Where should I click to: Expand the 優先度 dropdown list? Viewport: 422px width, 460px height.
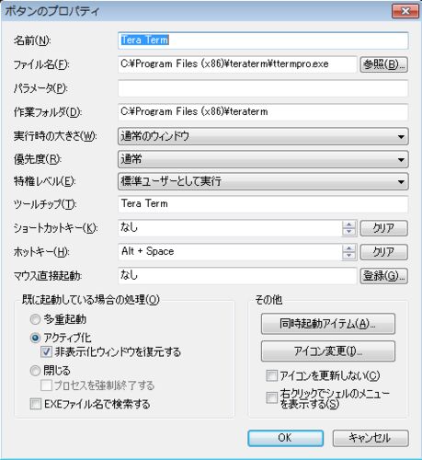tap(263, 159)
